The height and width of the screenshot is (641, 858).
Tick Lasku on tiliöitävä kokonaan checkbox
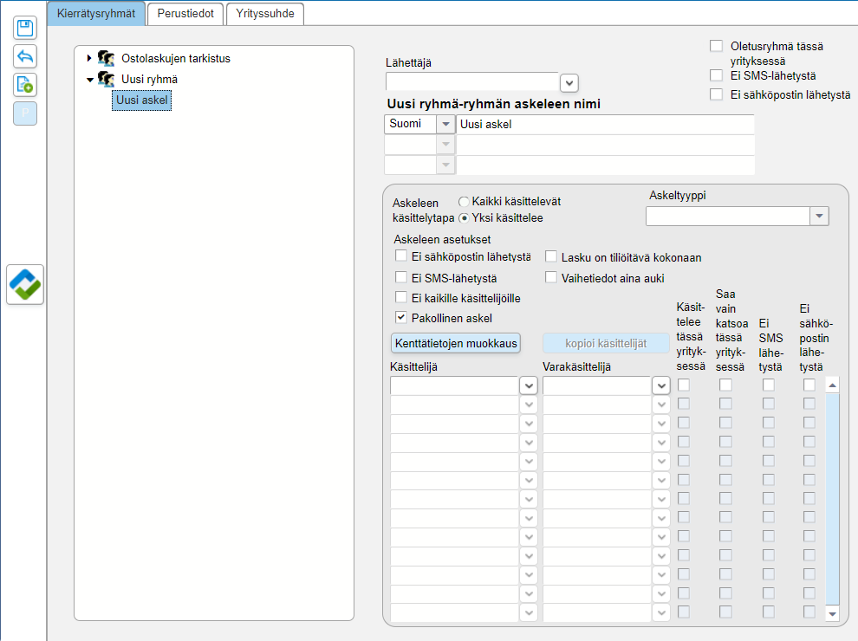[x=551, y=256]
